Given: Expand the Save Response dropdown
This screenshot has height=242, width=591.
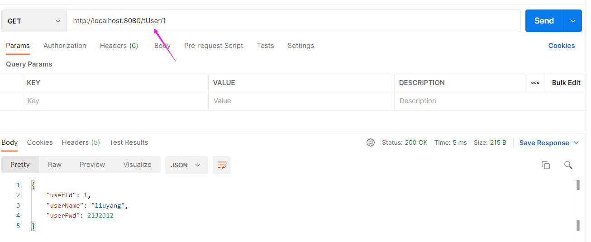Looking at the screenshot, I should click(x=576, y=143).
